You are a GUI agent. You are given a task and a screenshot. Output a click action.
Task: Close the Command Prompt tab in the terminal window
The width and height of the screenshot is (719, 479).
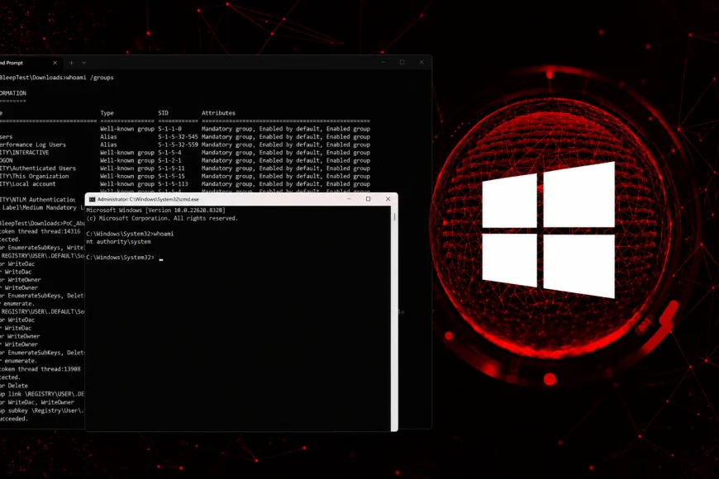click(55, 63)
